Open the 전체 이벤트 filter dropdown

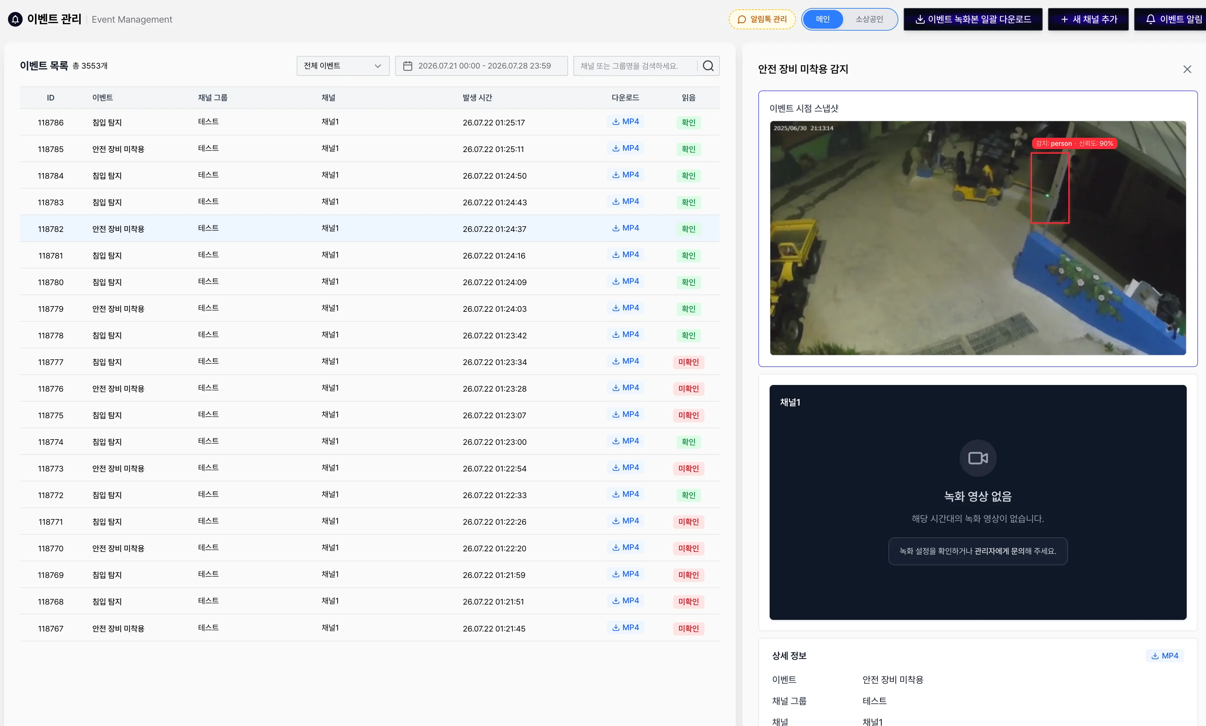click(x=343, y=66)
